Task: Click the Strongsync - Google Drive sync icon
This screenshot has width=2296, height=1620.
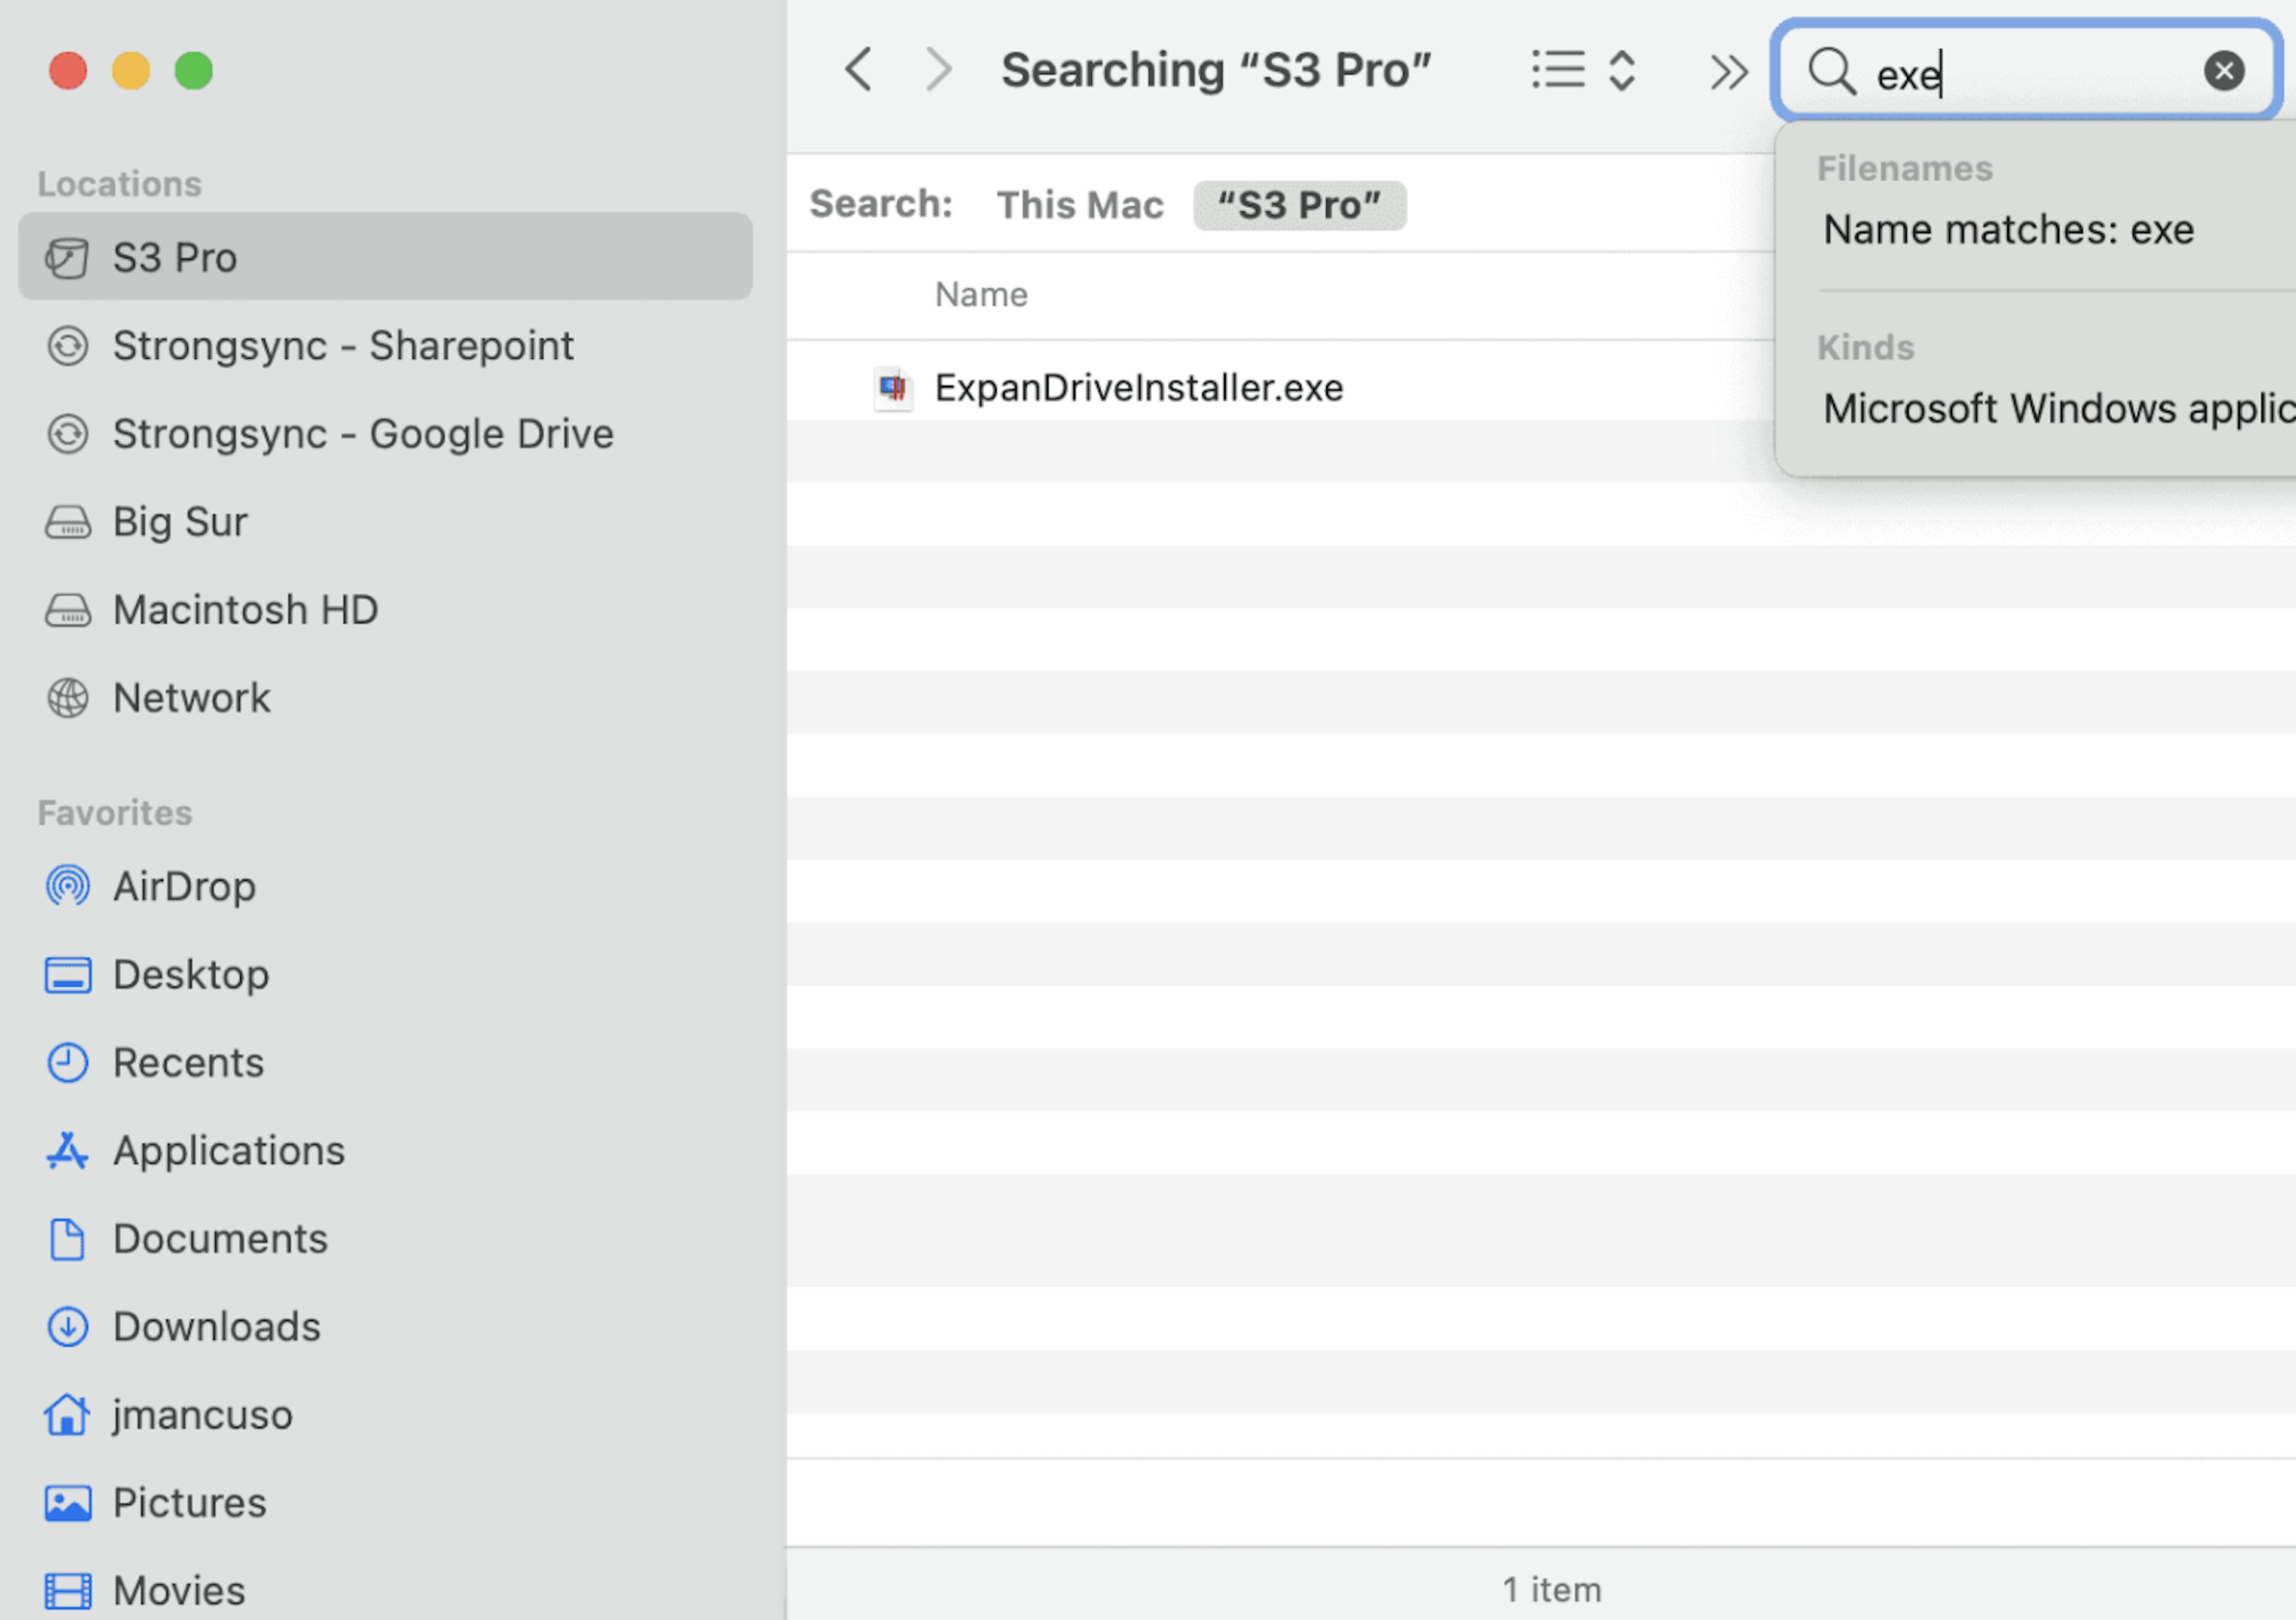Action: click(68, 434)
